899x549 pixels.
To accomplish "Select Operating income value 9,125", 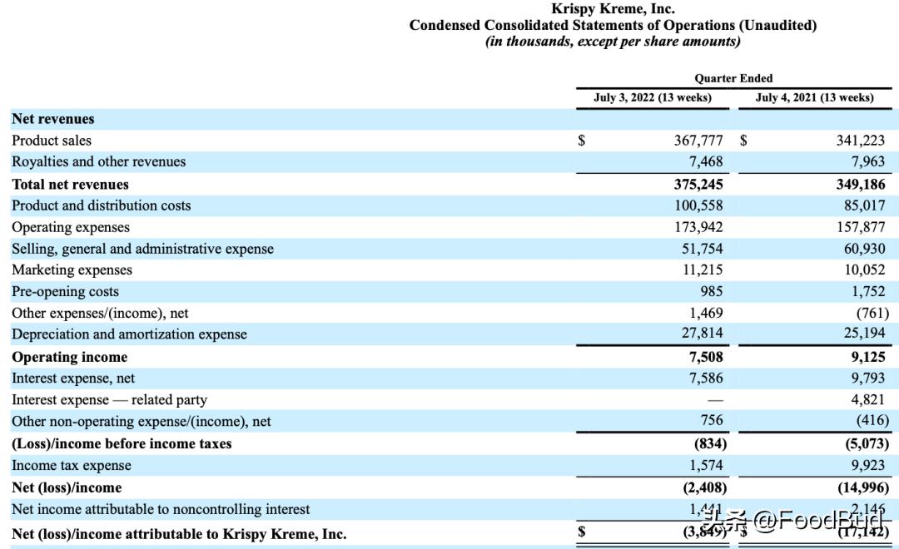I will [x=868, y=357].
